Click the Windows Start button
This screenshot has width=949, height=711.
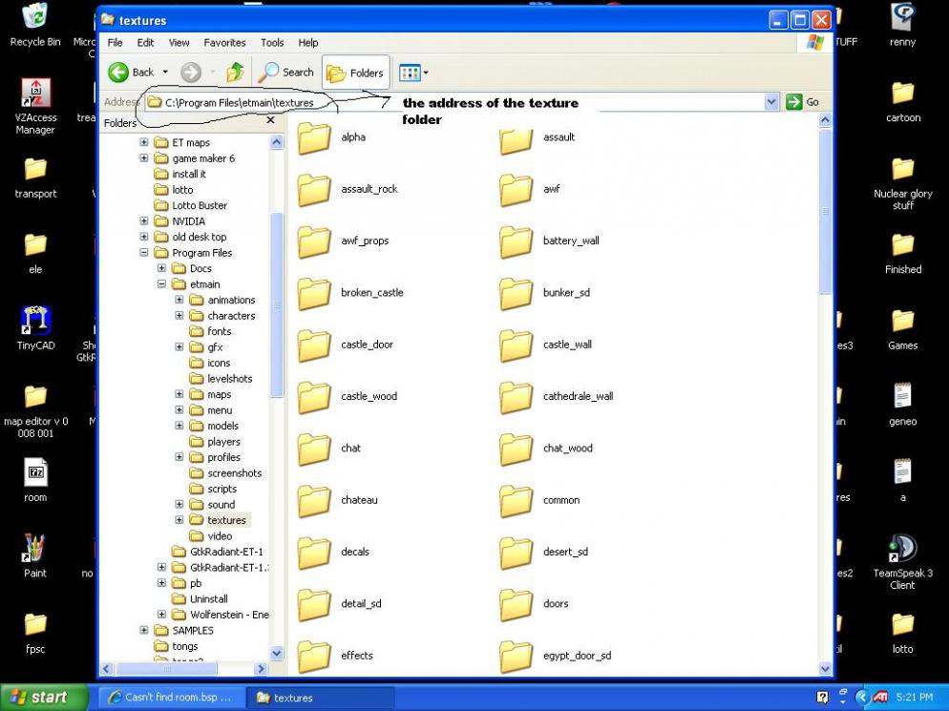pos(38,698)
